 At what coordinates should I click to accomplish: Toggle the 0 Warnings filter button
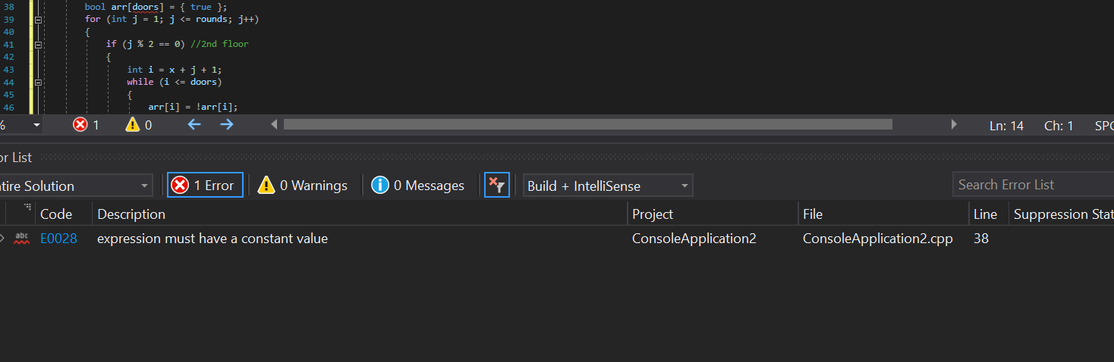click(303, 186)
